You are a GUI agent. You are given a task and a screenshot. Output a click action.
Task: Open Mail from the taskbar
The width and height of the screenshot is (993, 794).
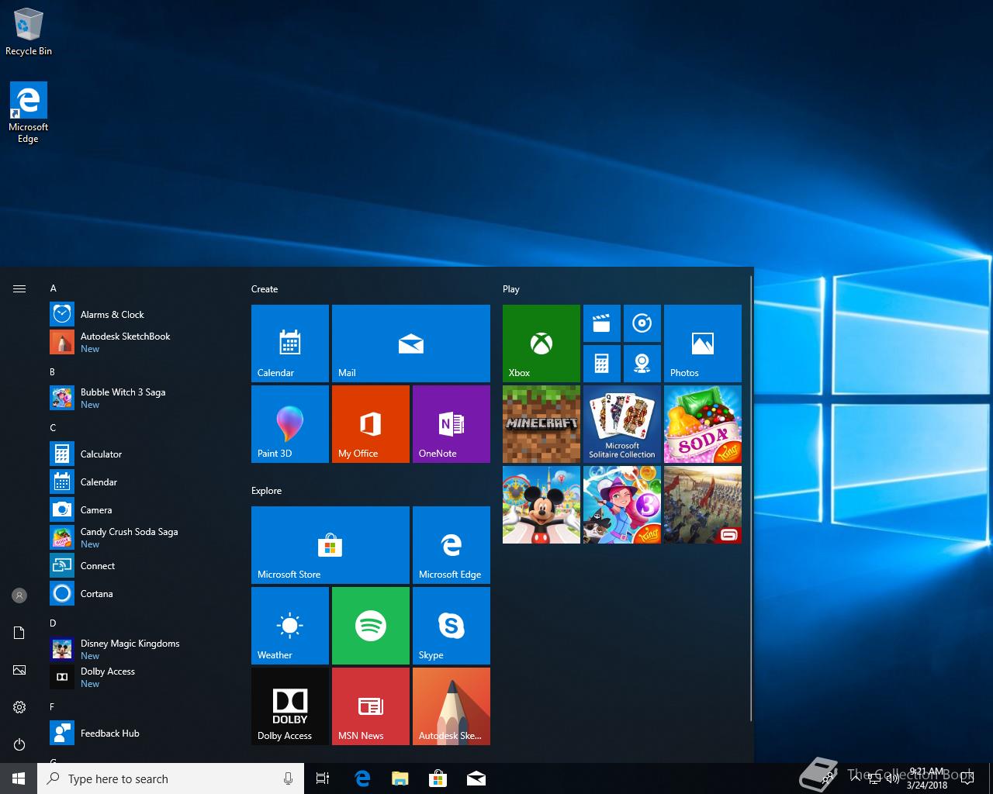click(x=476, y=778)
